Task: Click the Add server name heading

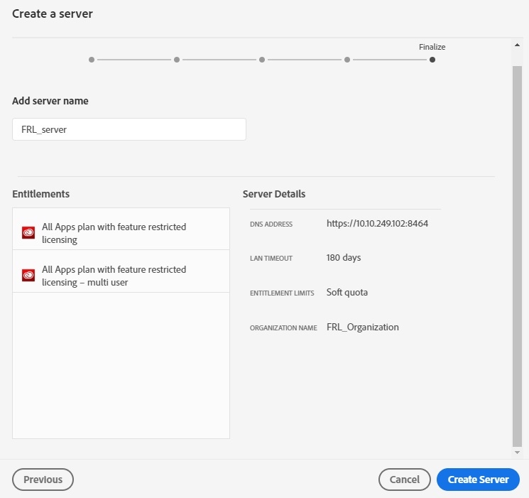Action: [x=50, y=101]
